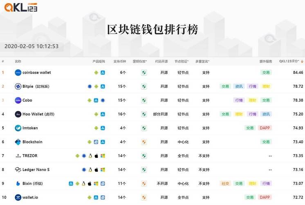Click the hardware chip icon in Bitpie row
Screen dimensions: 305x205
(x=90, y=87)
